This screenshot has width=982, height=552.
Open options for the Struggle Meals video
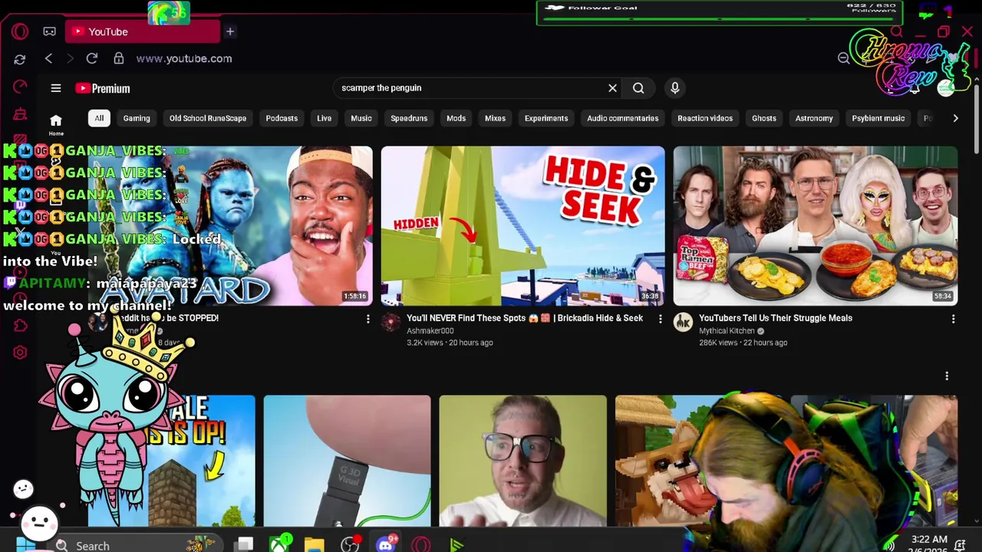(x=953, y=319)
